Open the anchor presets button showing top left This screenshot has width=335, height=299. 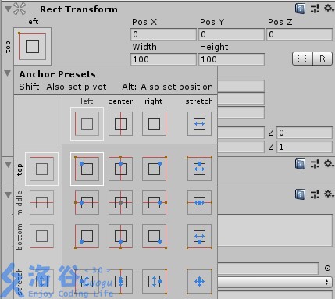(32, 46)
